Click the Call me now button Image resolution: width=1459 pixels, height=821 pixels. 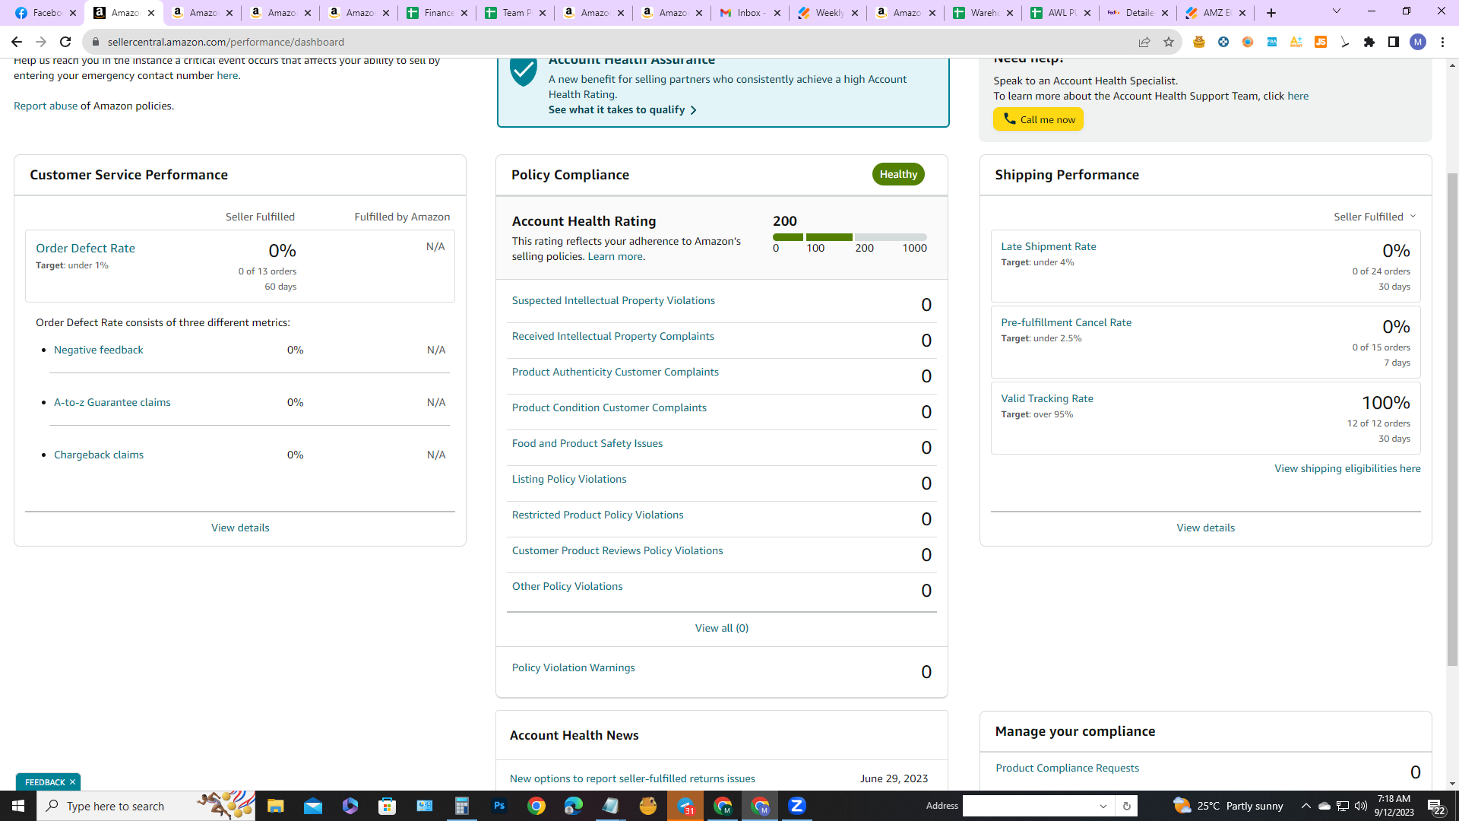[x=1038, y=119]
